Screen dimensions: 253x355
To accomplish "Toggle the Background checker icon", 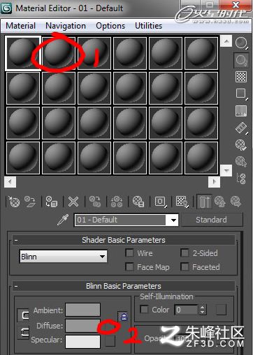I will pyautogui.click(x=241, y=77).
